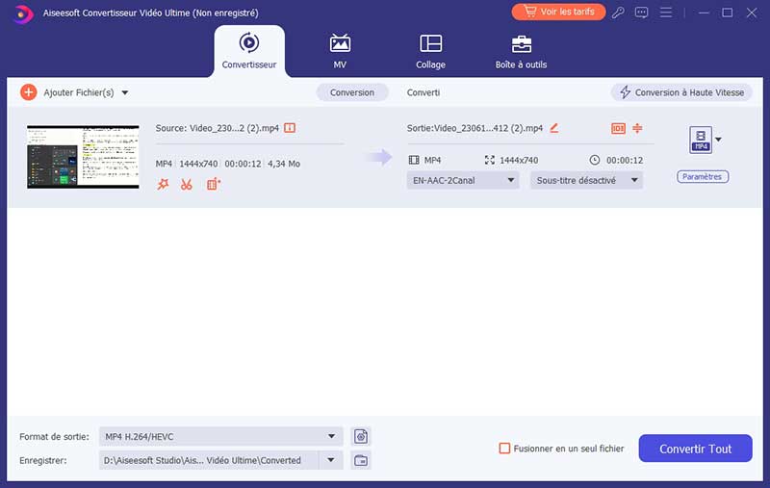Click the Voir les tarifs button
Screen dimensions: 770x488
coord(558,13)
